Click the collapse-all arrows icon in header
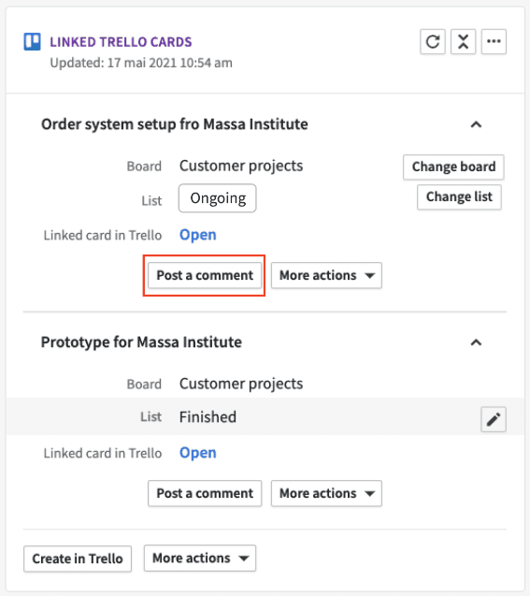530x596 pixels. (464, 41)
